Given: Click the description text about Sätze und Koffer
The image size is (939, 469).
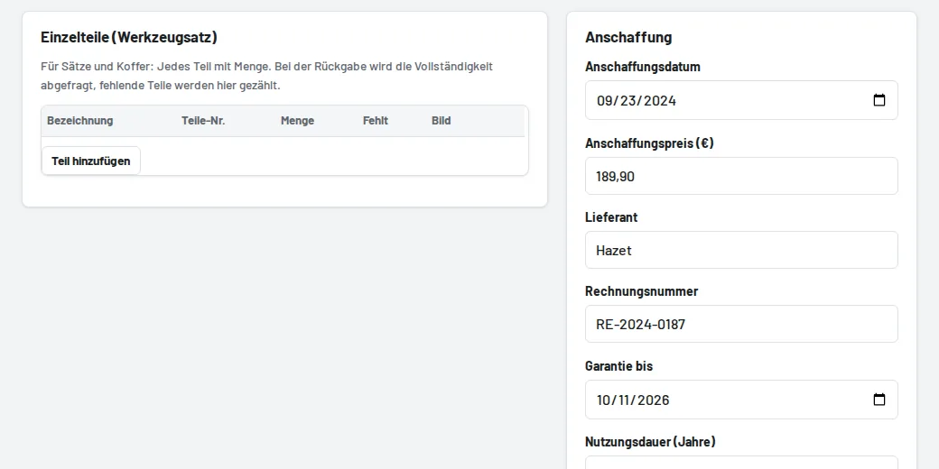Looking at the screenshot, I should (x=267, y=76).
